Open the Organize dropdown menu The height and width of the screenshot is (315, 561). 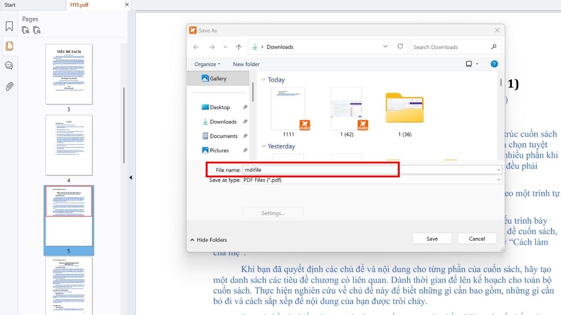click(206, 63)
